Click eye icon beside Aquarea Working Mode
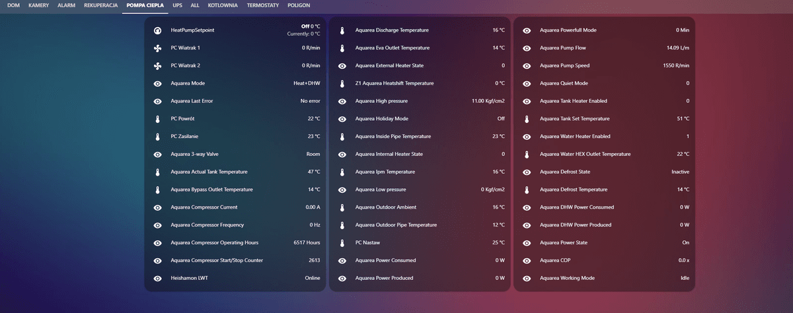Image resolution: width=793 pixels, height=313 pixels. 527,278
